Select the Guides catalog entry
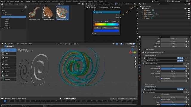 click(x=7, y=19)
